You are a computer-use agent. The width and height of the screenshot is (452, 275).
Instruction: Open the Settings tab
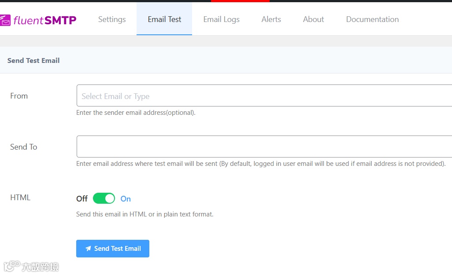[112, 19]
